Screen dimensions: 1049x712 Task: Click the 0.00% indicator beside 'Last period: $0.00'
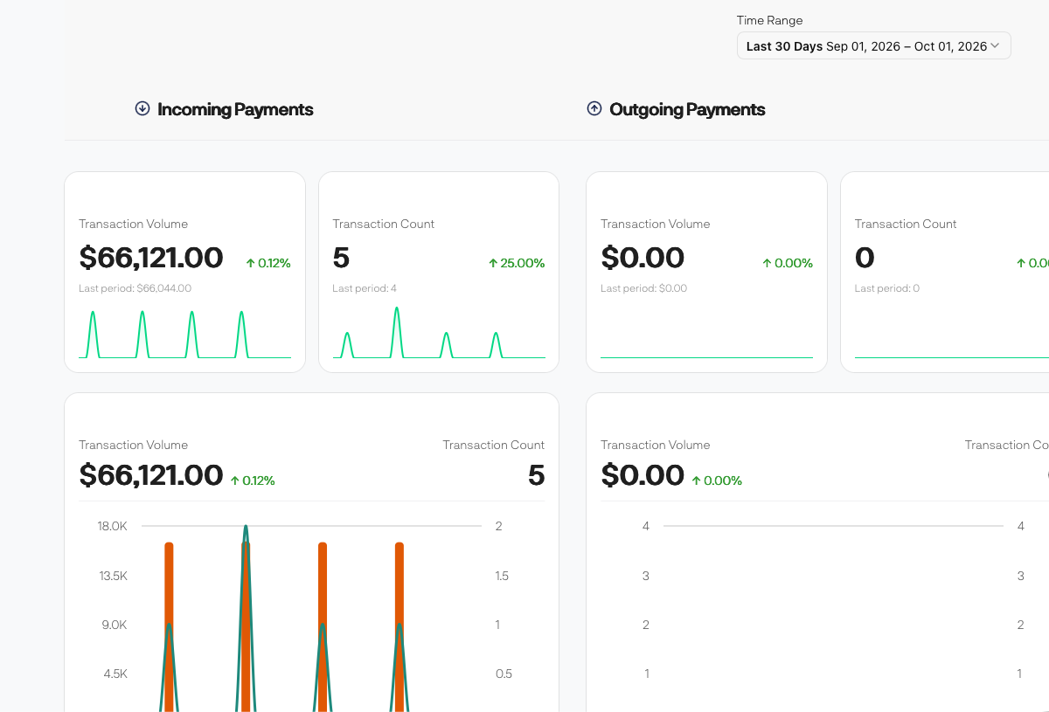point(788,263)
